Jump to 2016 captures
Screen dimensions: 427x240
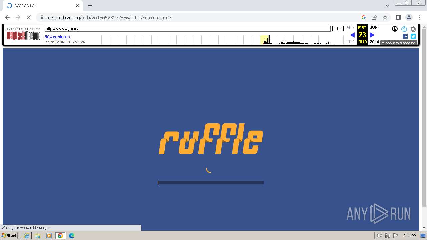[374, 42]
